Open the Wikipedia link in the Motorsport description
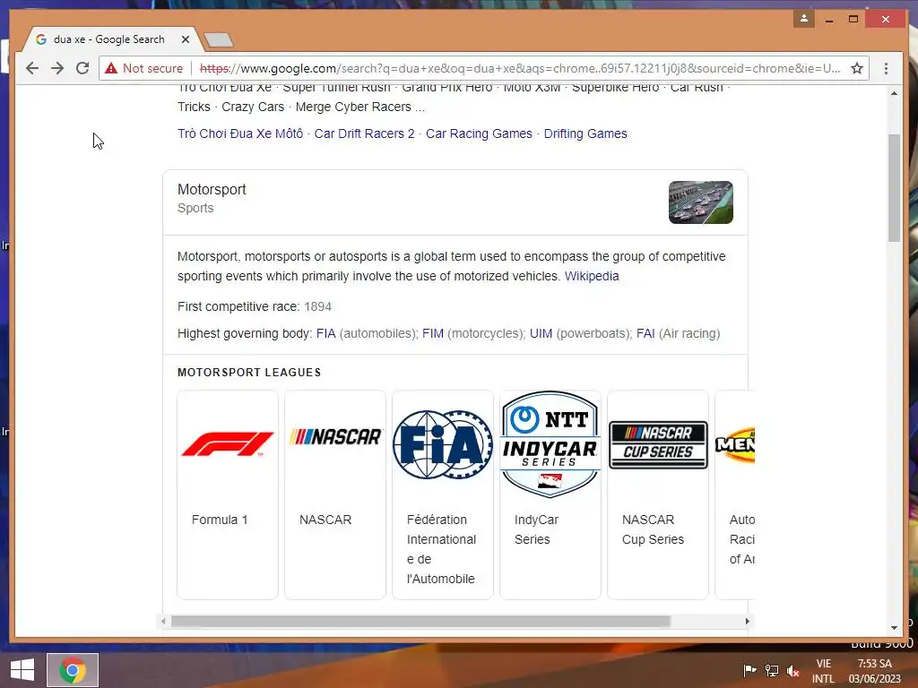 click(x=592, y=276)
